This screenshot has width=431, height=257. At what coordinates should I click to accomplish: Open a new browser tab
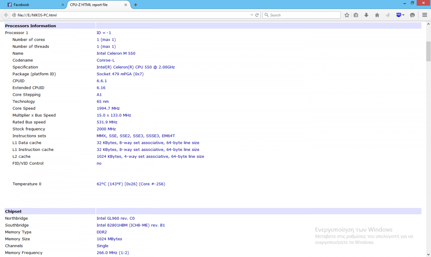pos(135,5)
